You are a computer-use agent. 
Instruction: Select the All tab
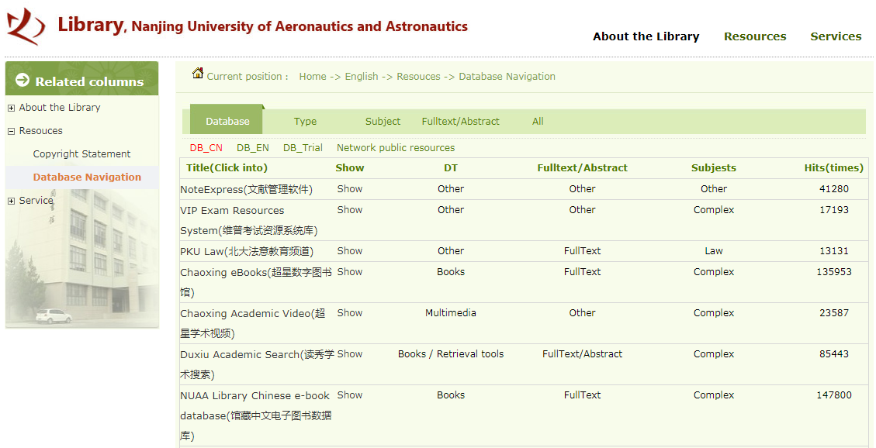(538, 122)
